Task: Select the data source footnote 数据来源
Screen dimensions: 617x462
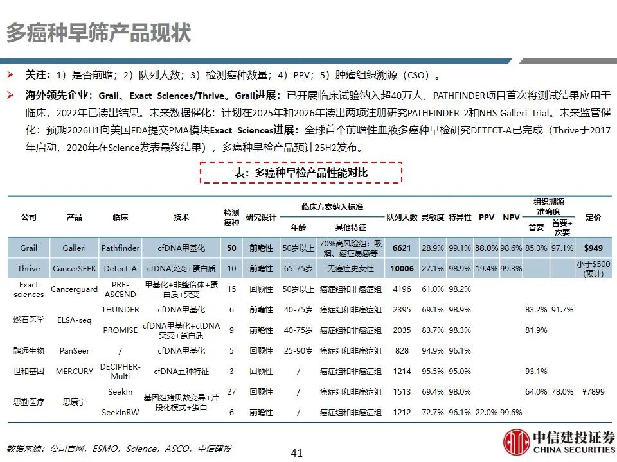Action: [x=120, y=449]
